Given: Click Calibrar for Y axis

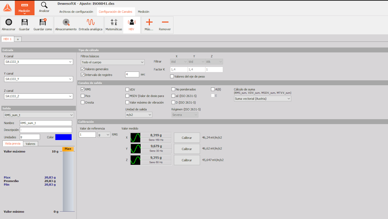Looking at the screenshot, I should (187, 149).
